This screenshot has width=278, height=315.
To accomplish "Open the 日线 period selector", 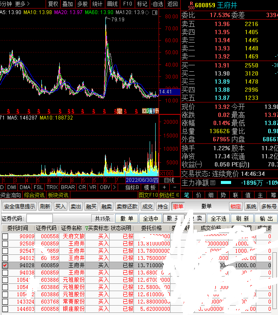I will pyautogui.click(x=169, y=180).
